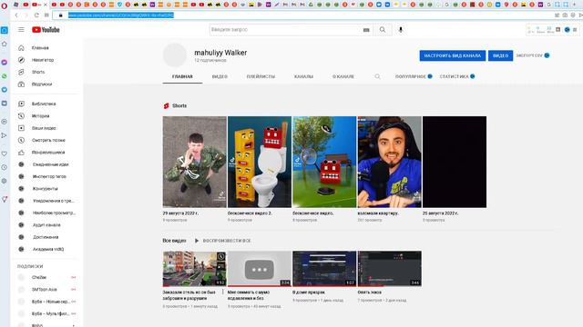Open the black short thumbnail
583x327 pixels.
455,162
